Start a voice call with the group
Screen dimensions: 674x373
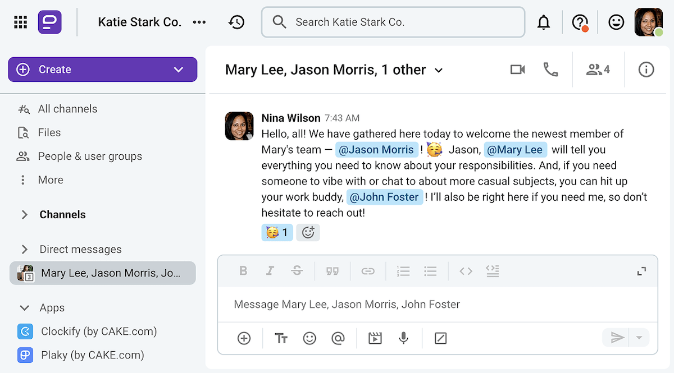point(550,69)
